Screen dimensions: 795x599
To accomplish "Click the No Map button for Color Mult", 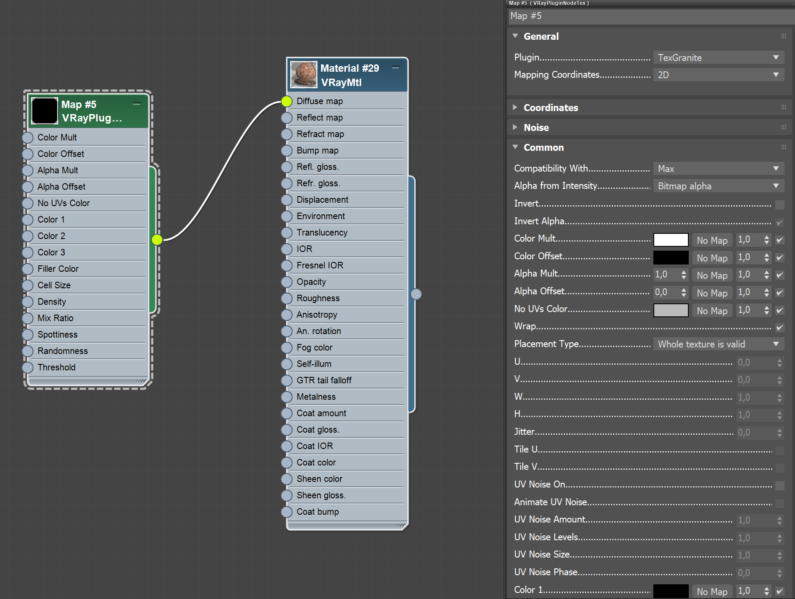I will coord(712,240).
